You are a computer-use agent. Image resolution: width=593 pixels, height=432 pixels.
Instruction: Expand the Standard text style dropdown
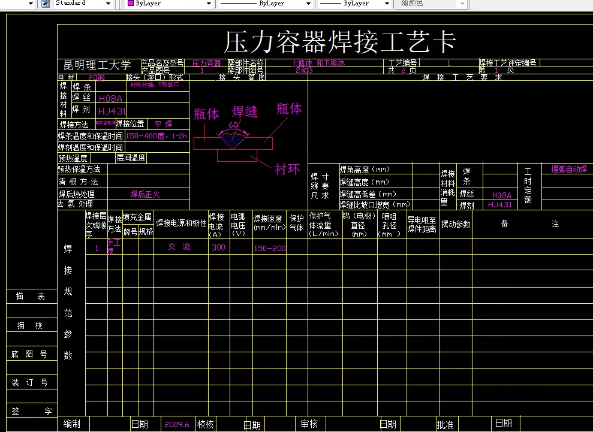[109, 4]
